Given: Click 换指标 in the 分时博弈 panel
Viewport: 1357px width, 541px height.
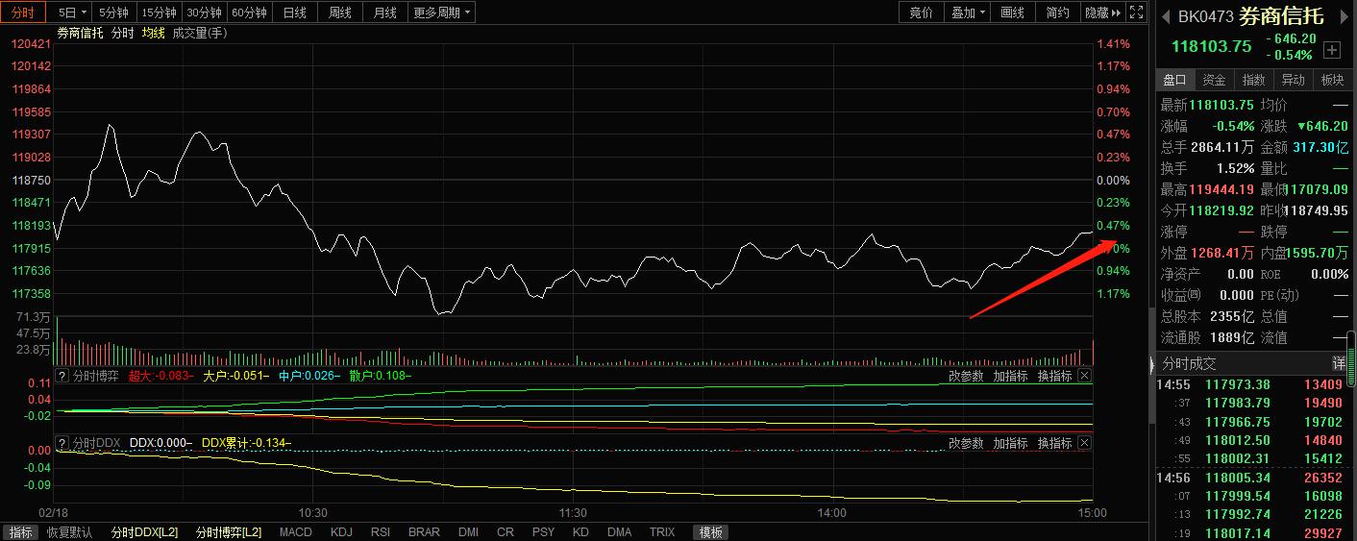Looking at the screenshot, I should click(x=1054, y=376).
